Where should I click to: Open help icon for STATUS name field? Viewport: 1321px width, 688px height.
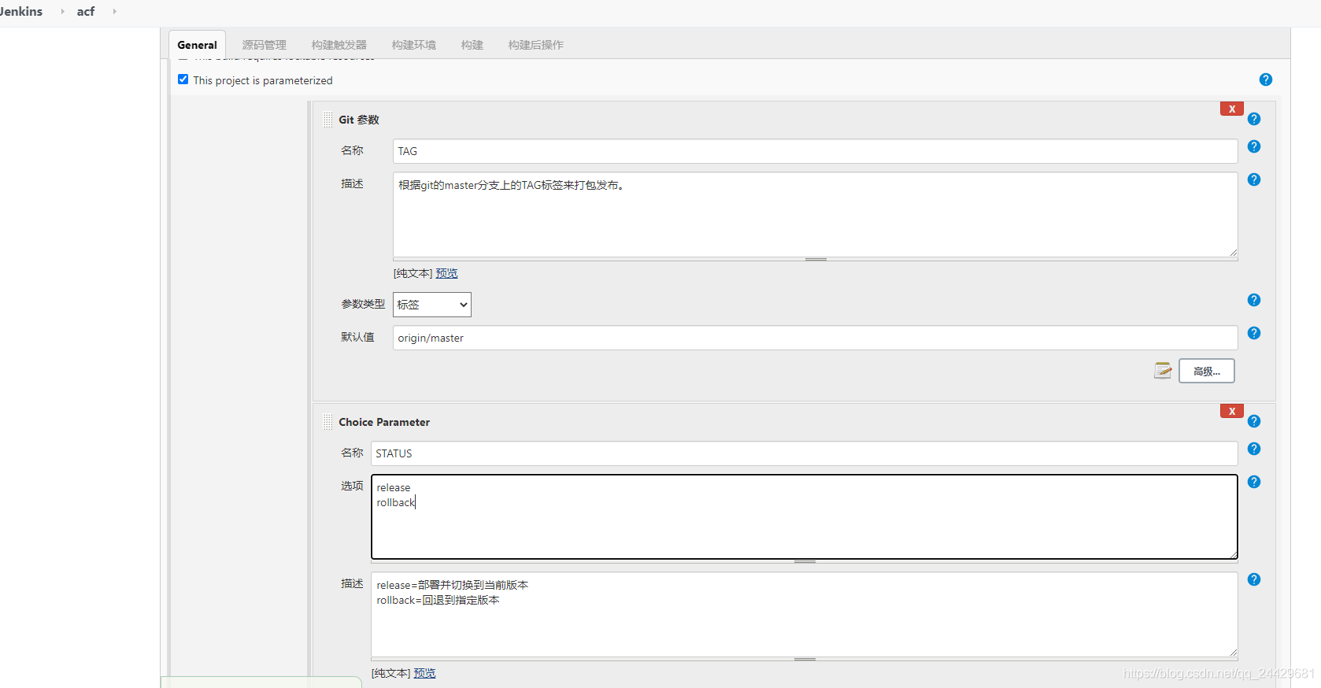(1254, 449)
